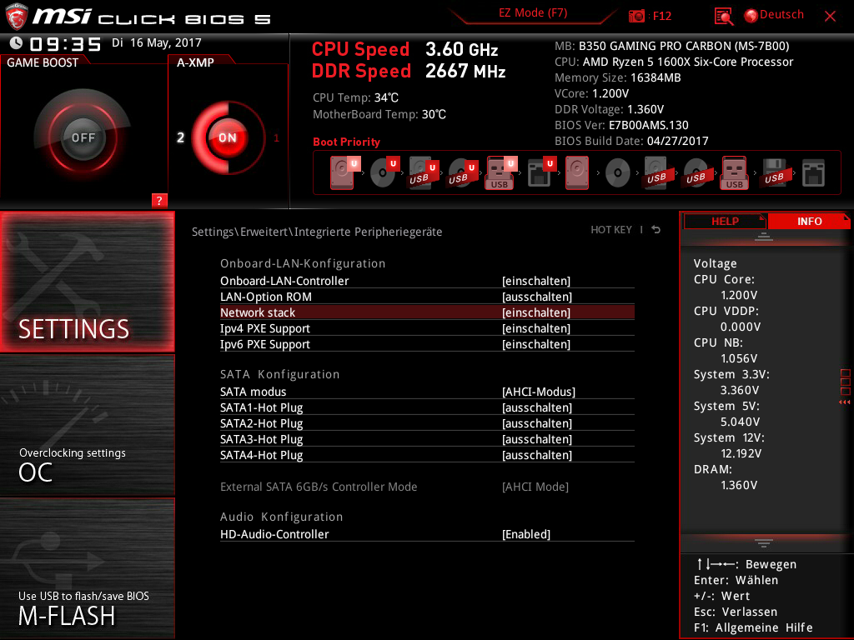Select the UEFI USB hard disk boot icon
This screenshot has height=640, width=854.
click(x=423, y=172)
